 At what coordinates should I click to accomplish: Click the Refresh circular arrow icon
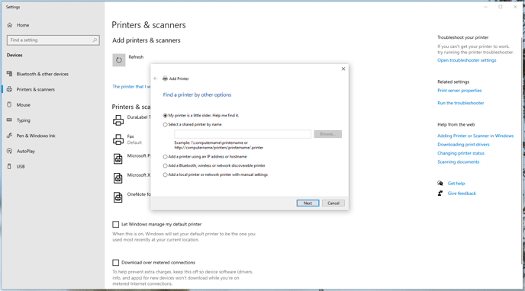119,60
